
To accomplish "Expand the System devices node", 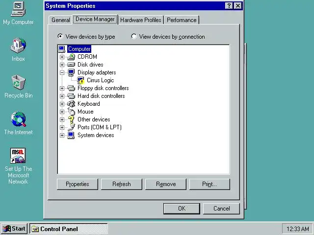I will pyautogui.click(x=62, y=135).
